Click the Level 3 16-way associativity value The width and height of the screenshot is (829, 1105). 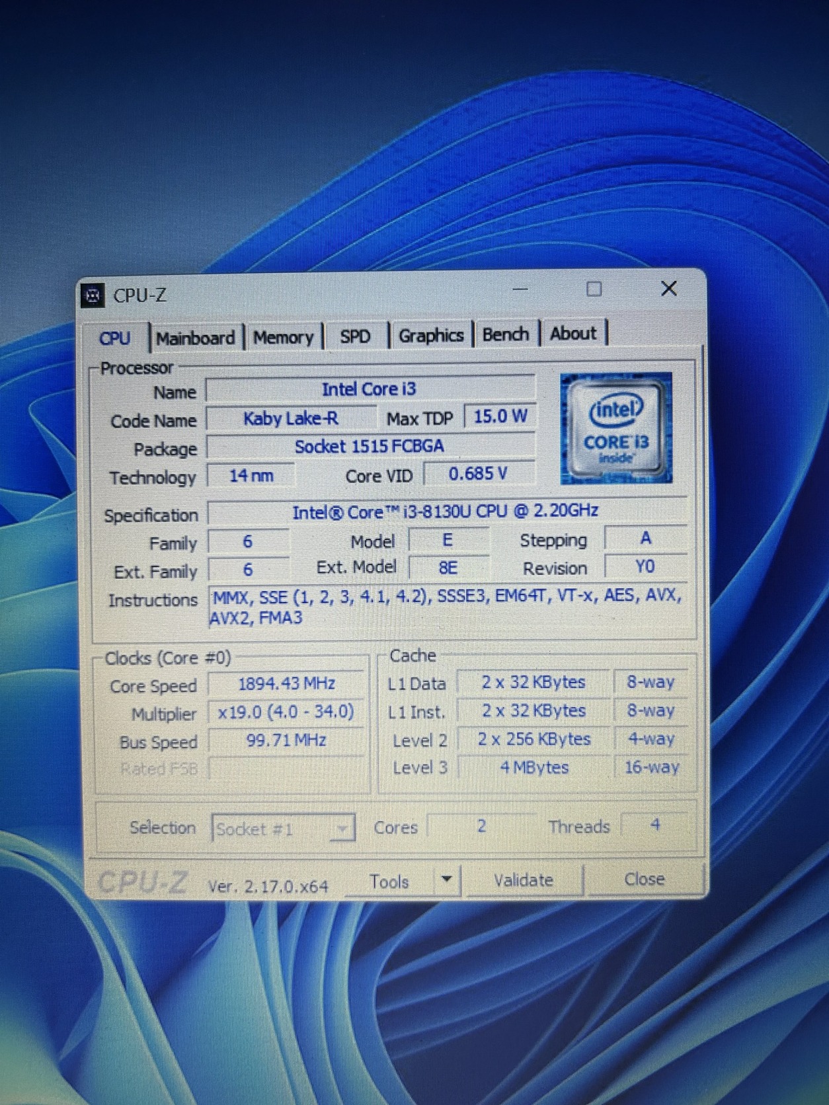click(652, 767)
